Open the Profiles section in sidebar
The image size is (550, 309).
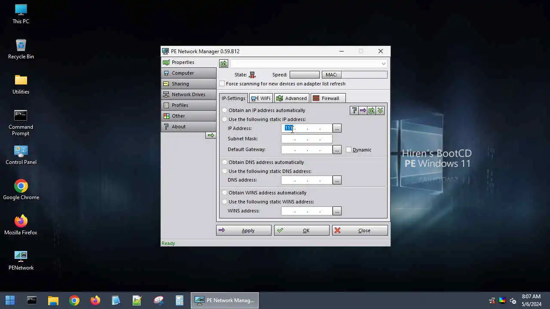(x=189, y=105)
